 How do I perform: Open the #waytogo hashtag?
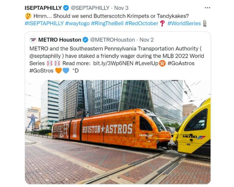77,23
